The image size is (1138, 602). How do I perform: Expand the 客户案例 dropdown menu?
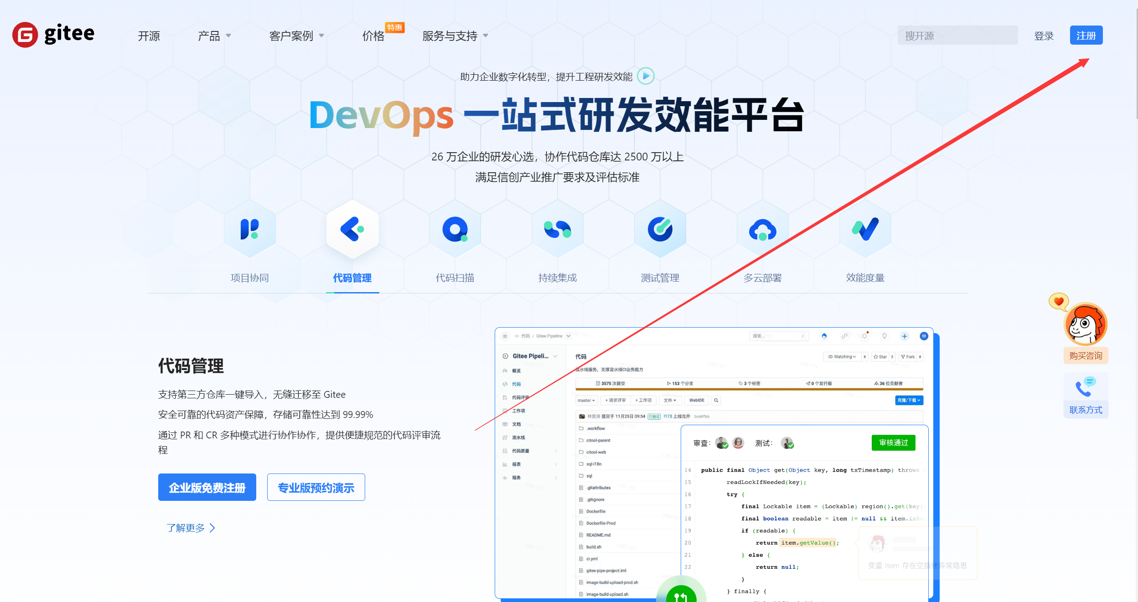297,36
